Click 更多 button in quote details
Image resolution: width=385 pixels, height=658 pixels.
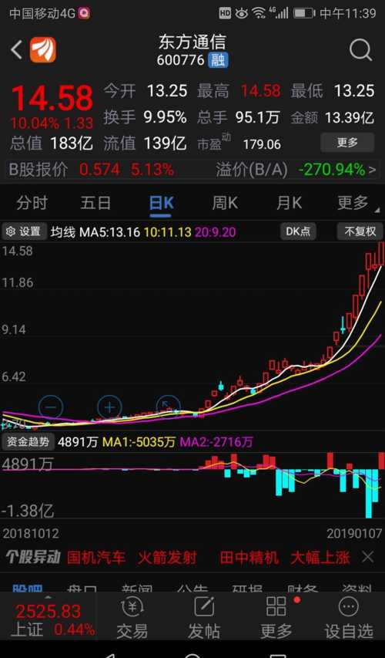347,143
